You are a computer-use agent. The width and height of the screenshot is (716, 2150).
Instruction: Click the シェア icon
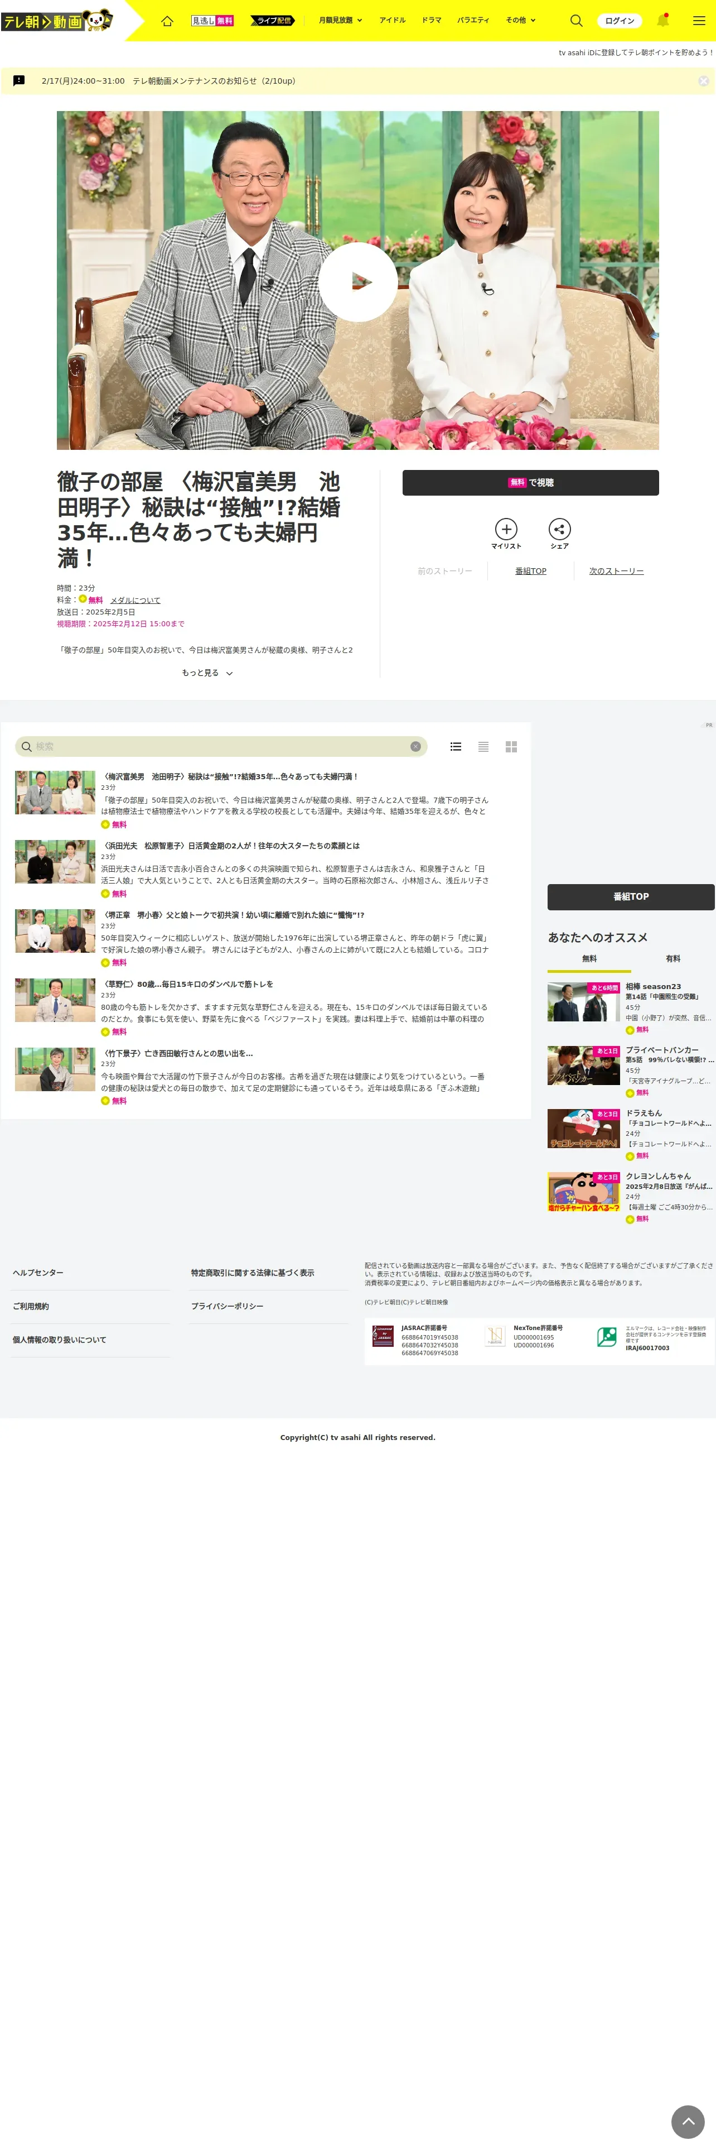point(559,534)
